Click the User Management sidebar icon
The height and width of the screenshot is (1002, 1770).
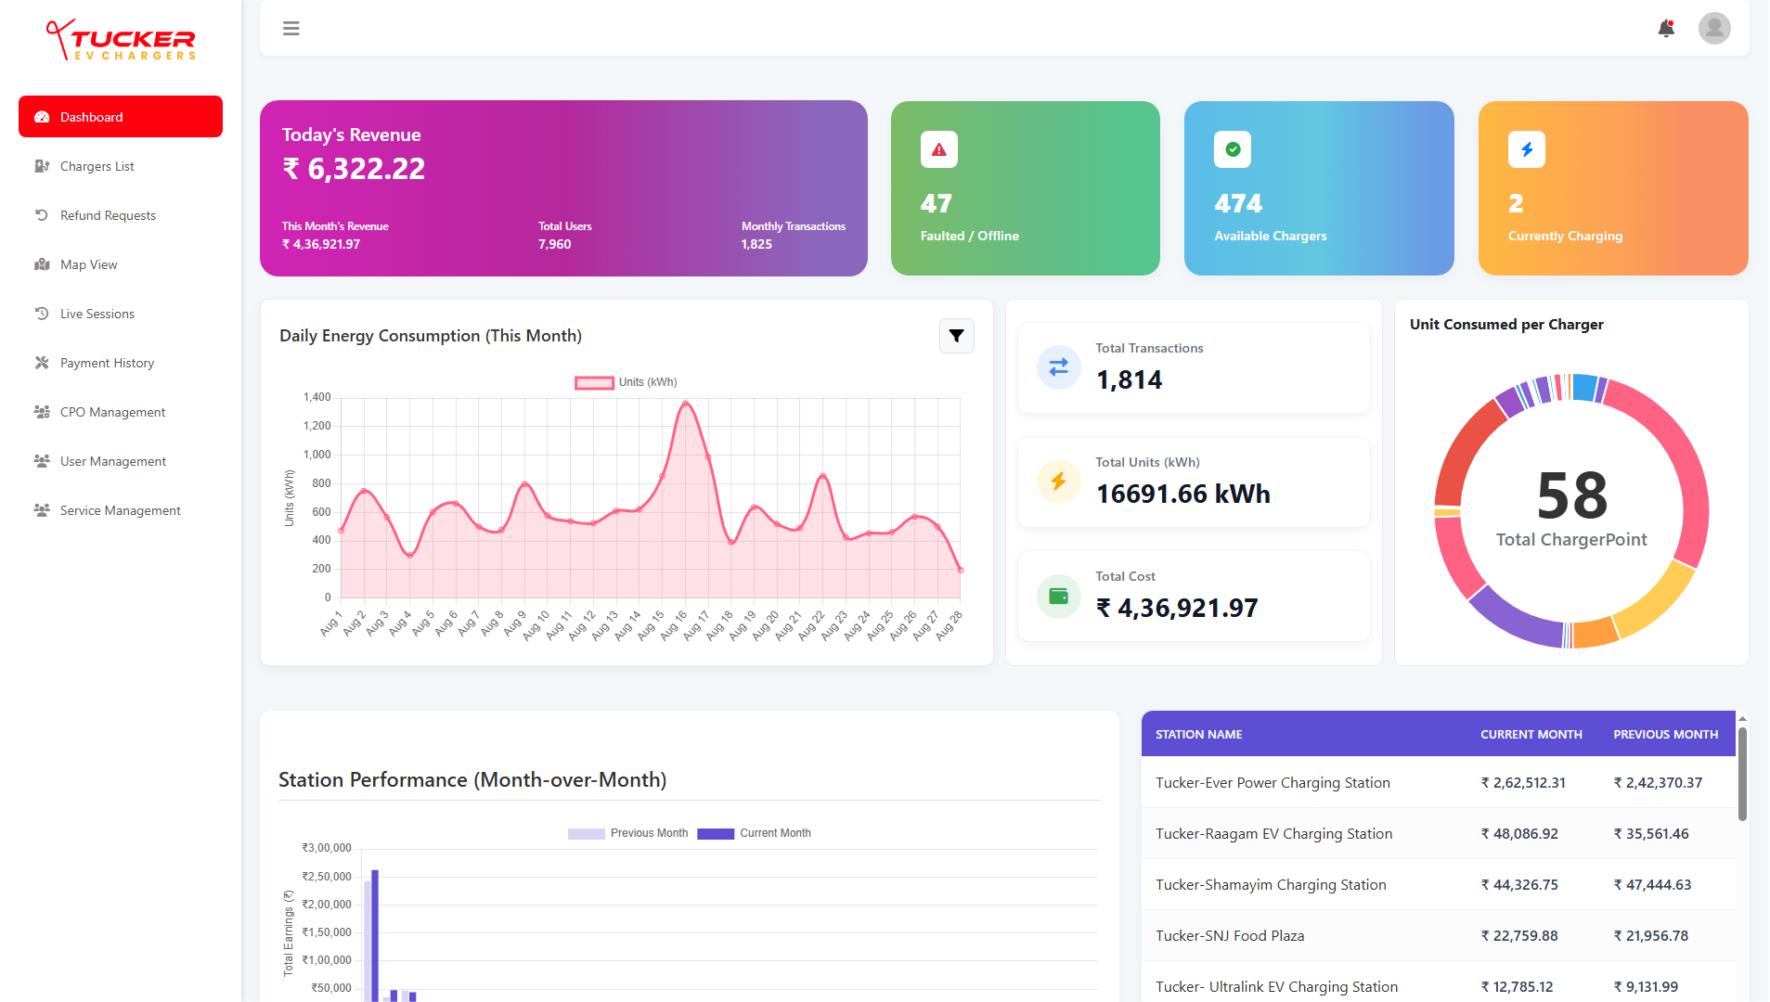pyautogui.click(x=42, y=461)
